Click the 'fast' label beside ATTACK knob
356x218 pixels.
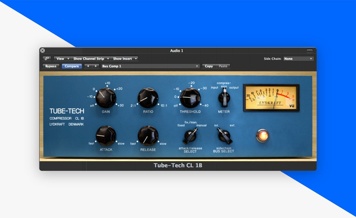coord(91,144)
